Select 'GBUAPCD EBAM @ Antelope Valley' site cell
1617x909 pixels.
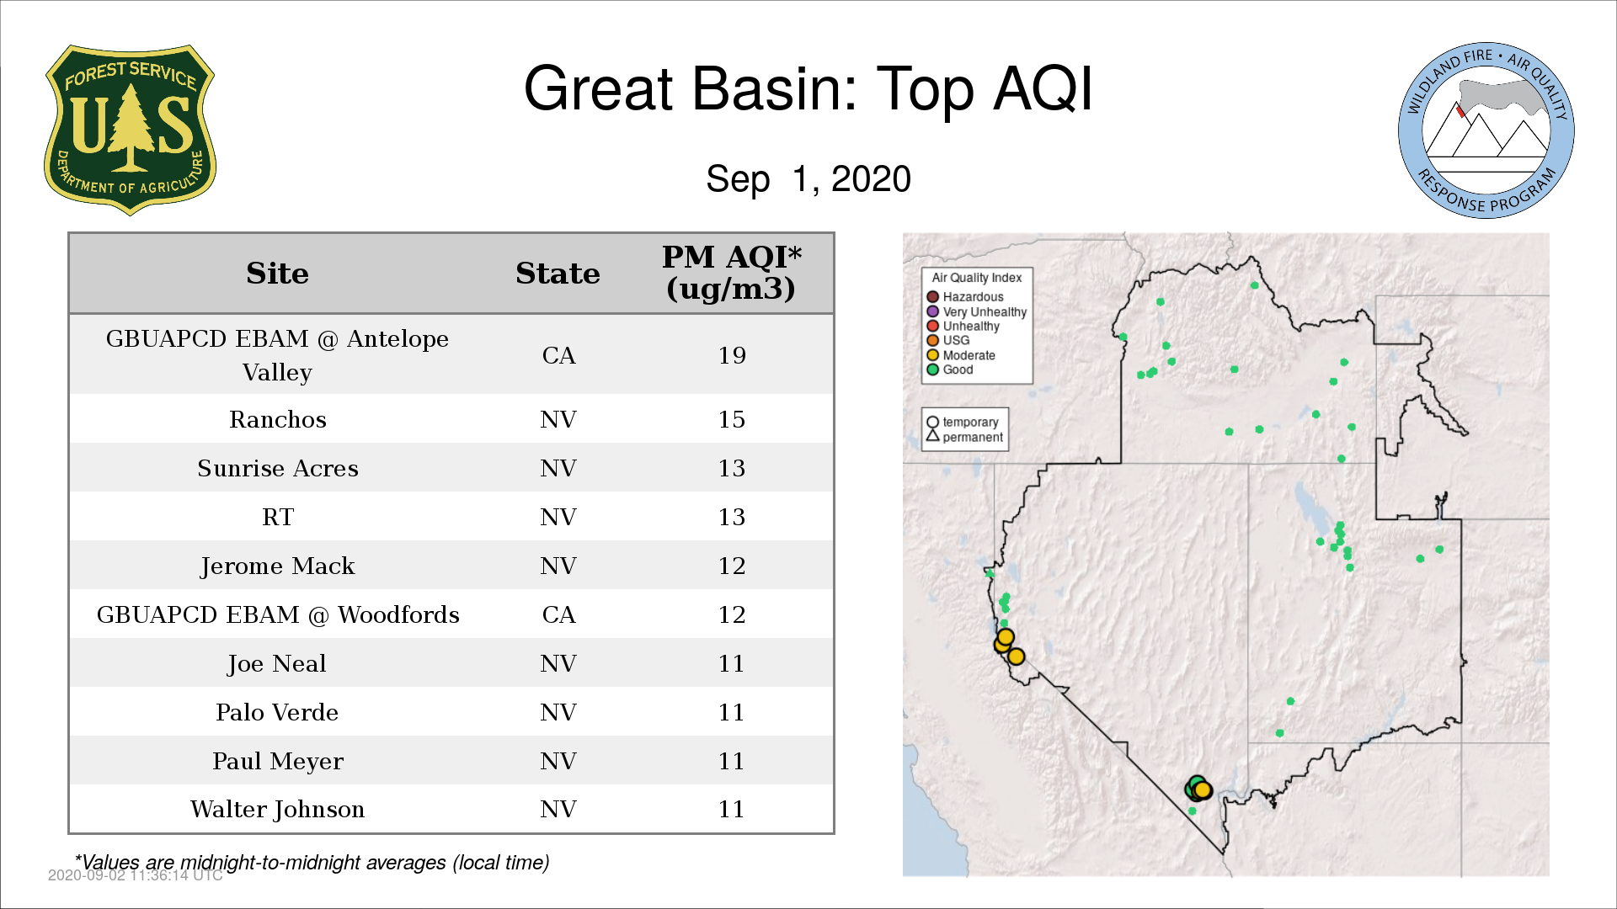click(x=277, y=355)
